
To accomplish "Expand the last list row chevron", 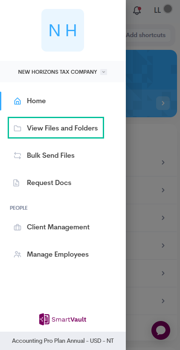I will [163, 301].
